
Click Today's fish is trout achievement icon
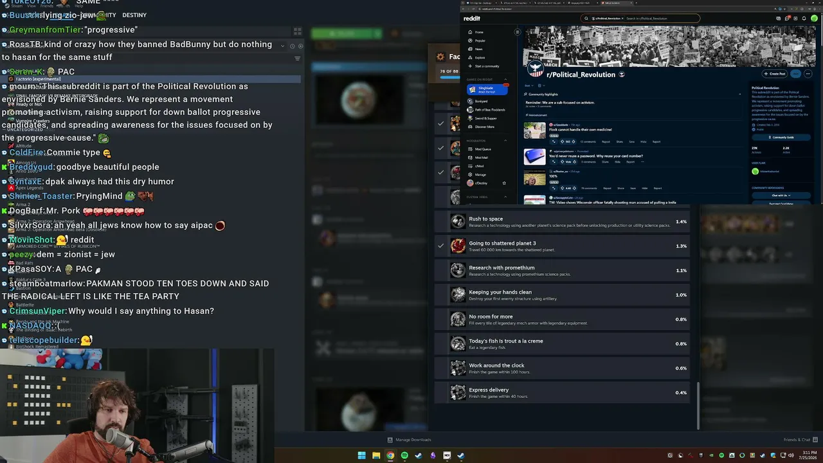coord(458,343)
